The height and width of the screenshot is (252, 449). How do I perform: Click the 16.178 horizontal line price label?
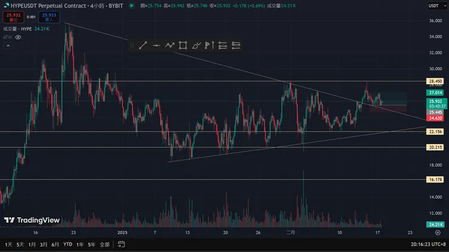pyautogui.click(x=435, y=180)
